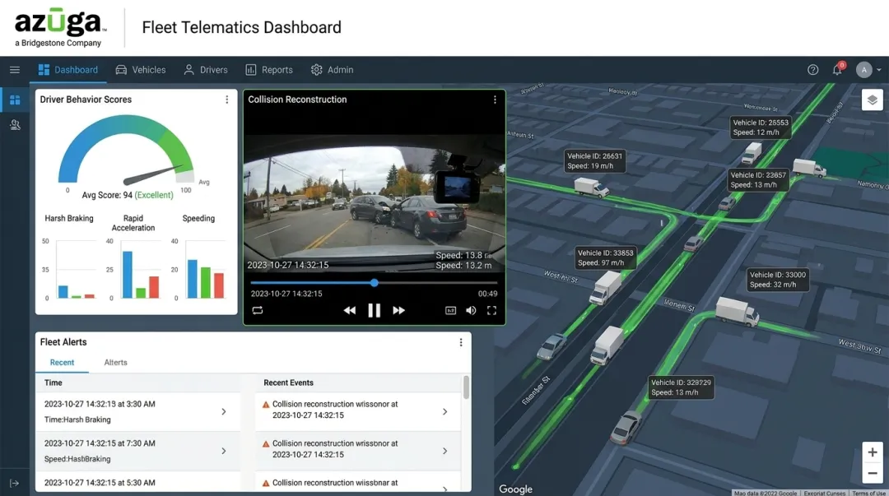The height and width of the screenshot is (496, 889).
Task: Click third collision event warning icon
Action: click(266, 484)
